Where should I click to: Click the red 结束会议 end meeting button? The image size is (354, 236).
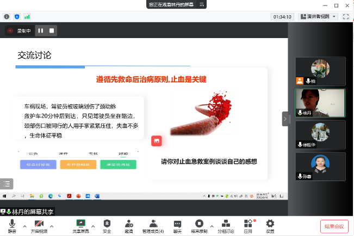[334, 226]
